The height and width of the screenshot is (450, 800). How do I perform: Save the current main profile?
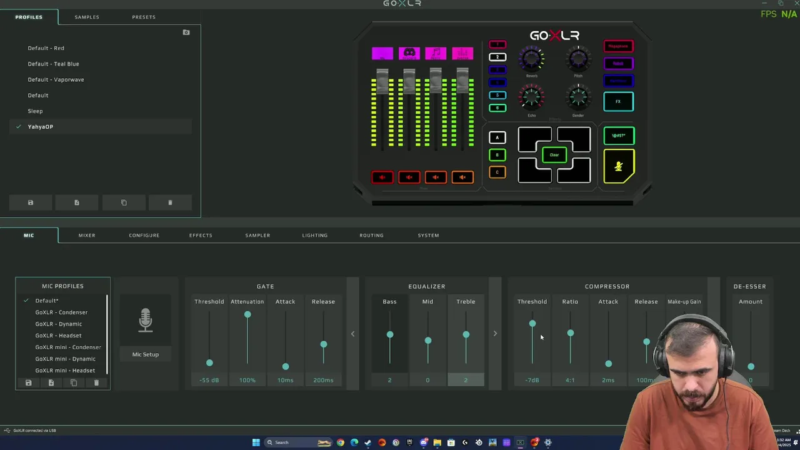(30, 202)
